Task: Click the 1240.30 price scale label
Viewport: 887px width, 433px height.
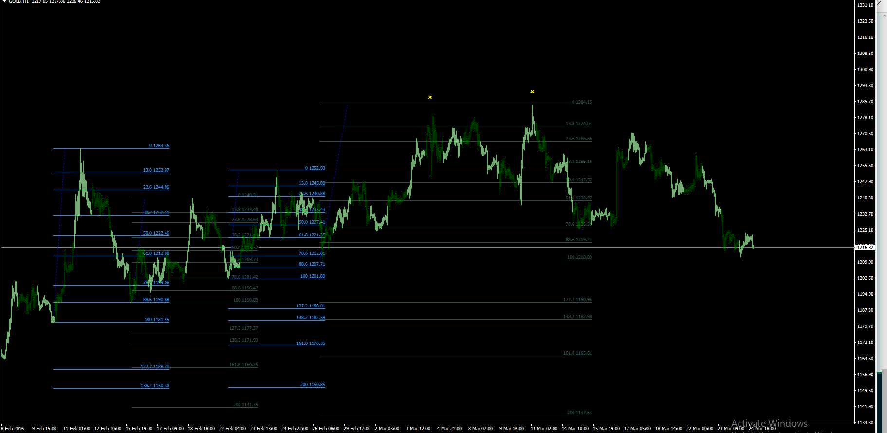Action: 866,198
